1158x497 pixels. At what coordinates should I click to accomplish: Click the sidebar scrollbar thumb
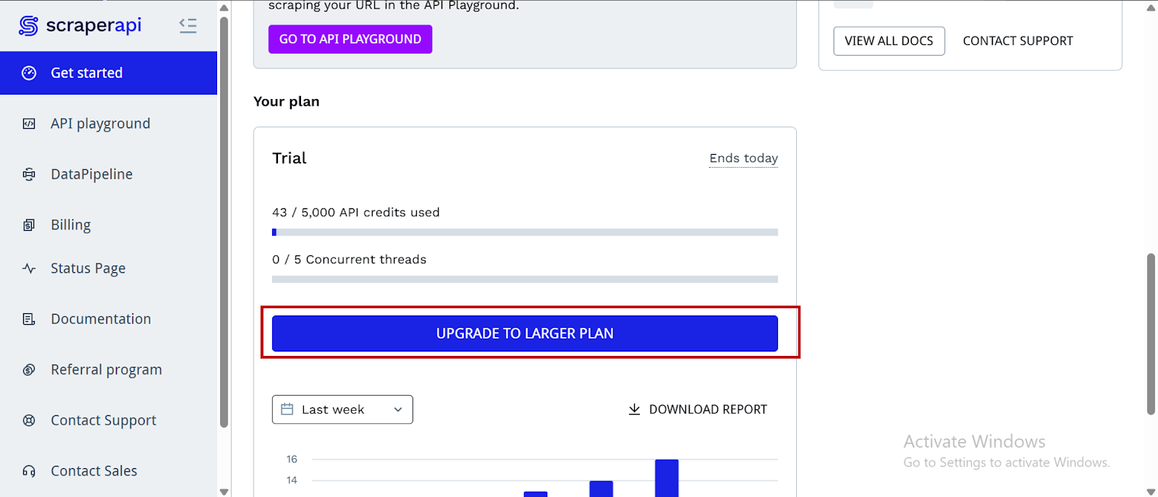tap(224, 221)
